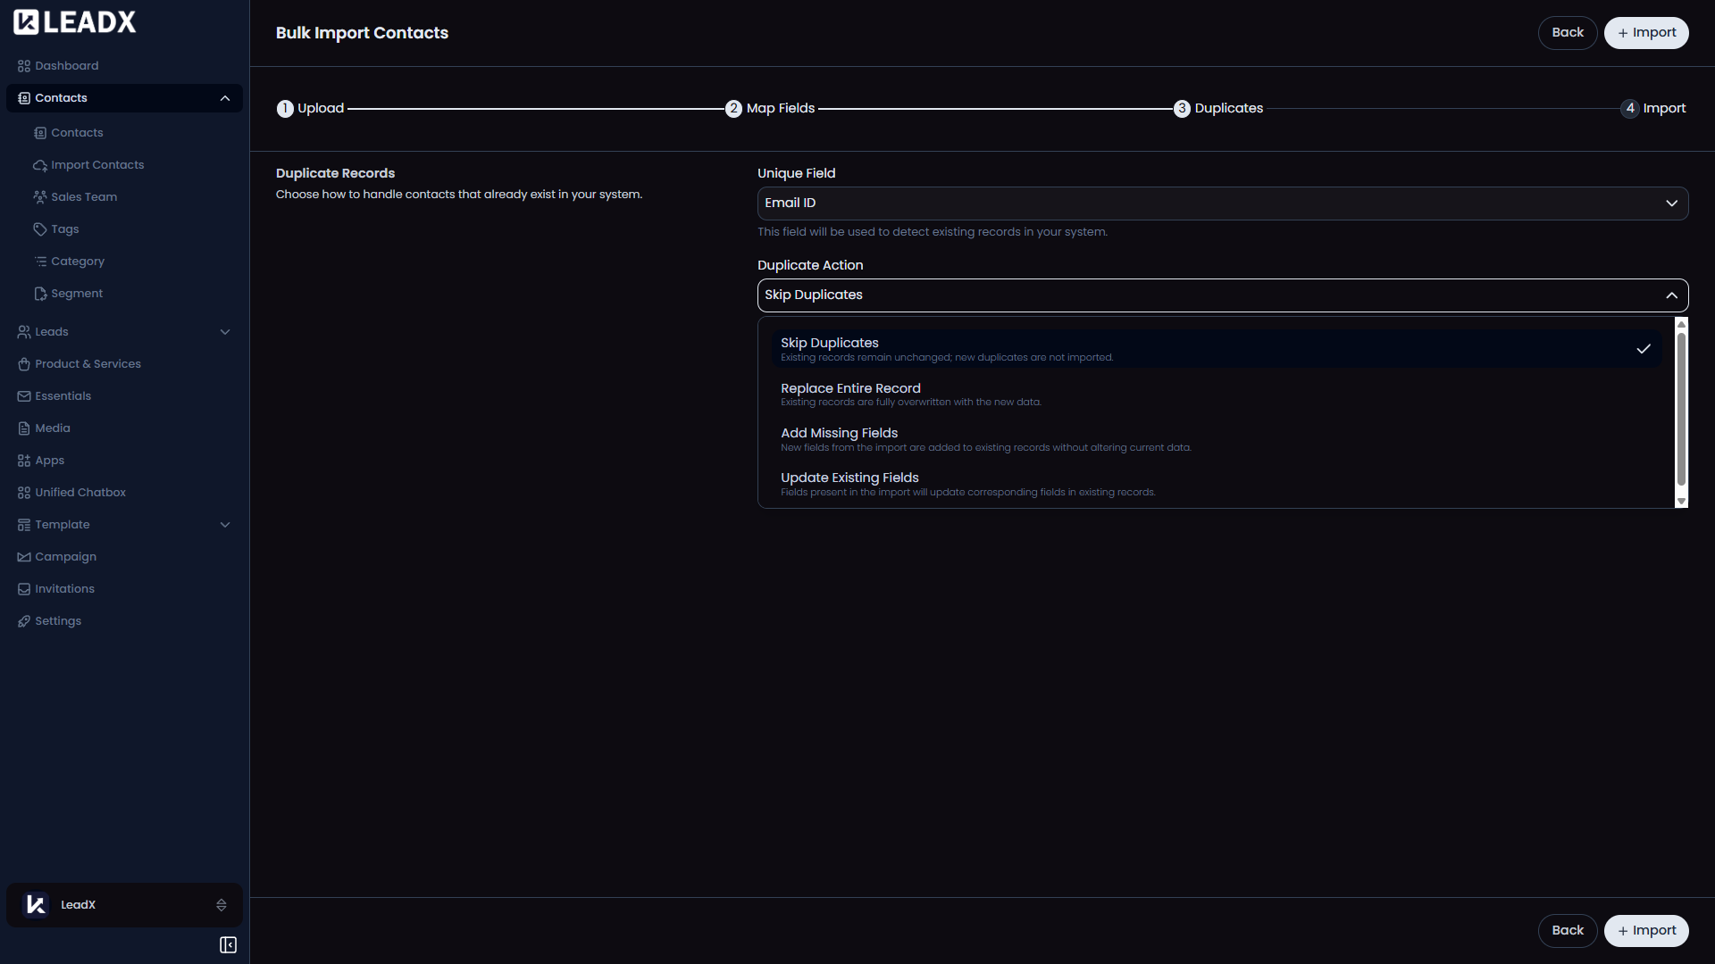The image size is (1715, 964).
Task: Toggle the sidebar collapse button at bottom
Action: tap(228, 944)
